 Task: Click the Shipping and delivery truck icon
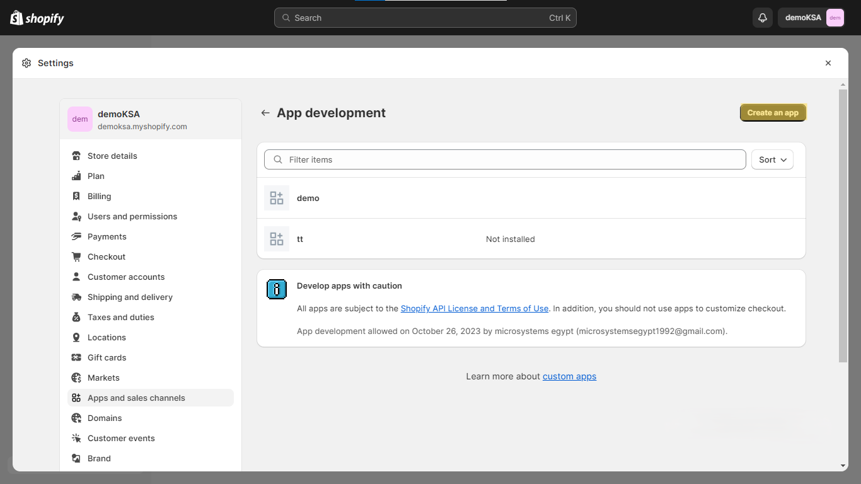tap(76, 297)
